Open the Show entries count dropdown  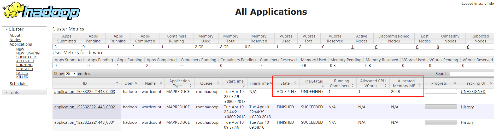coord(71,74)
